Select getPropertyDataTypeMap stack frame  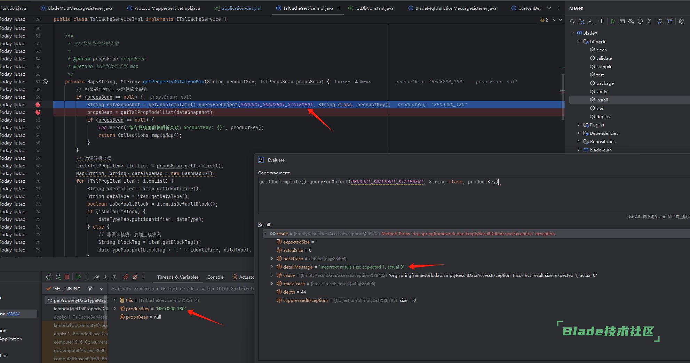coord(77,300)
